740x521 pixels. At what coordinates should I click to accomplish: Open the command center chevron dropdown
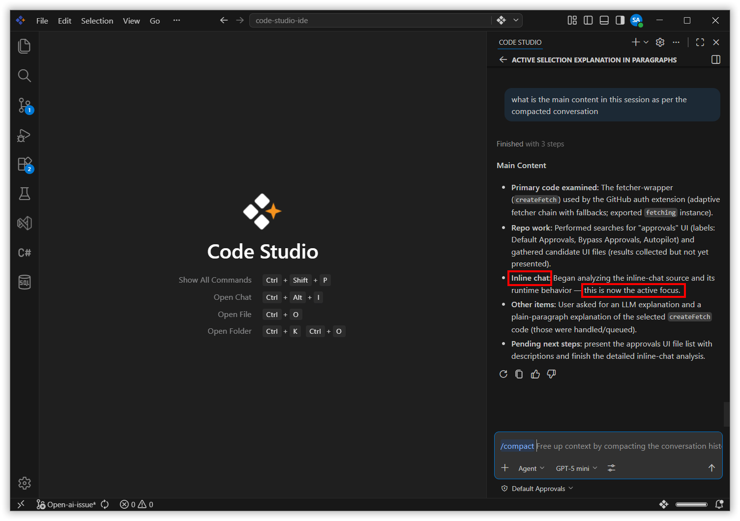516,20
